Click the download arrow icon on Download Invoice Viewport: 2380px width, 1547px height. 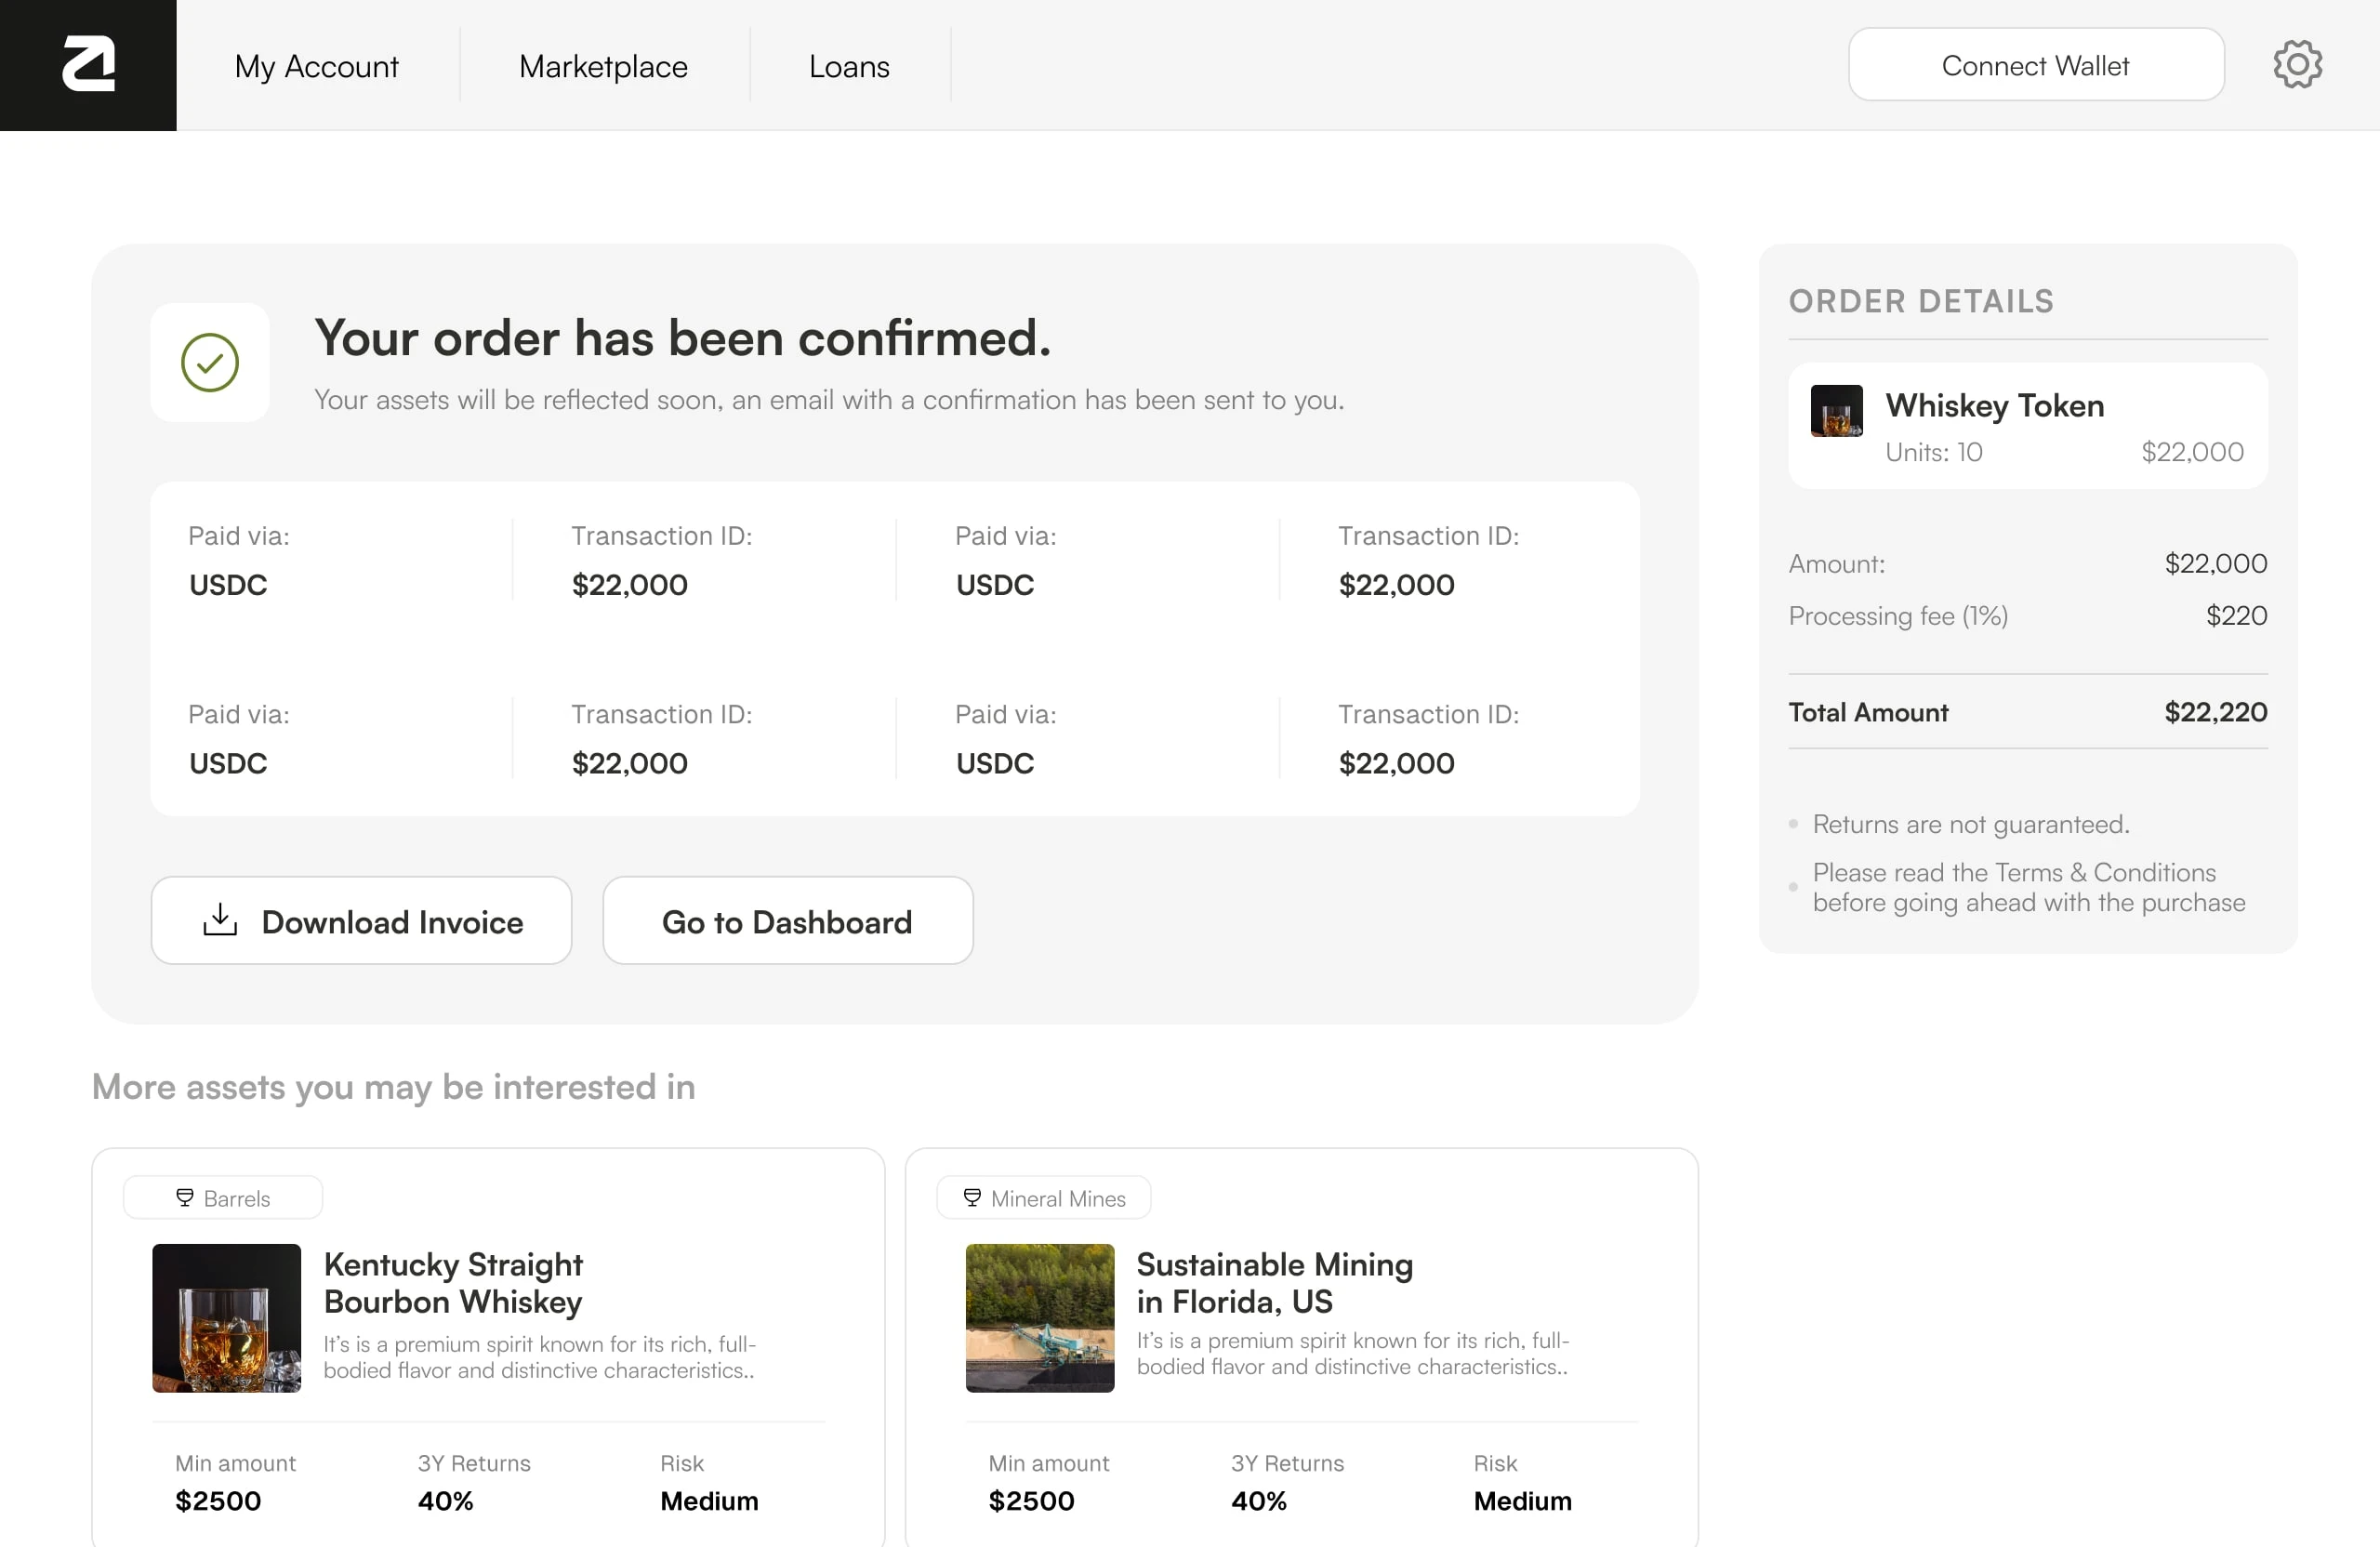tap(220, 920)
